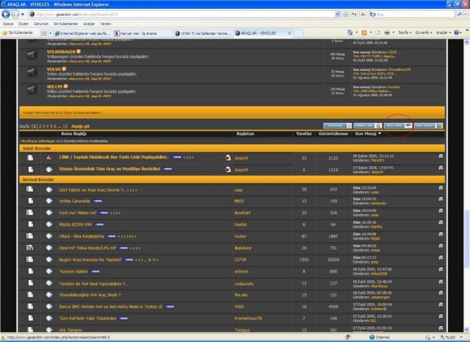The height and width of the screenshot is (342, 470).
Task: Open the Yardım menu
Action: 106,23
